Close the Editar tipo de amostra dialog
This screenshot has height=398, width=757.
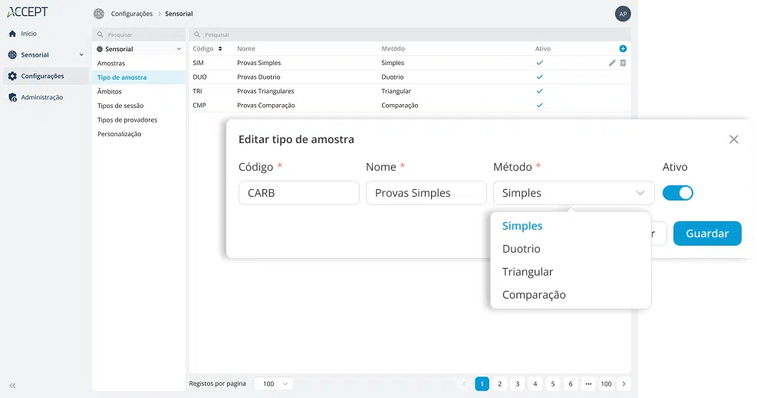734,139
